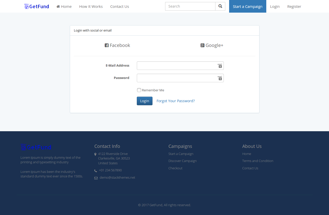Viewport: 329px width, 215px height.
Task: Sign in with the Facebook link
Action: click(117, 45)
